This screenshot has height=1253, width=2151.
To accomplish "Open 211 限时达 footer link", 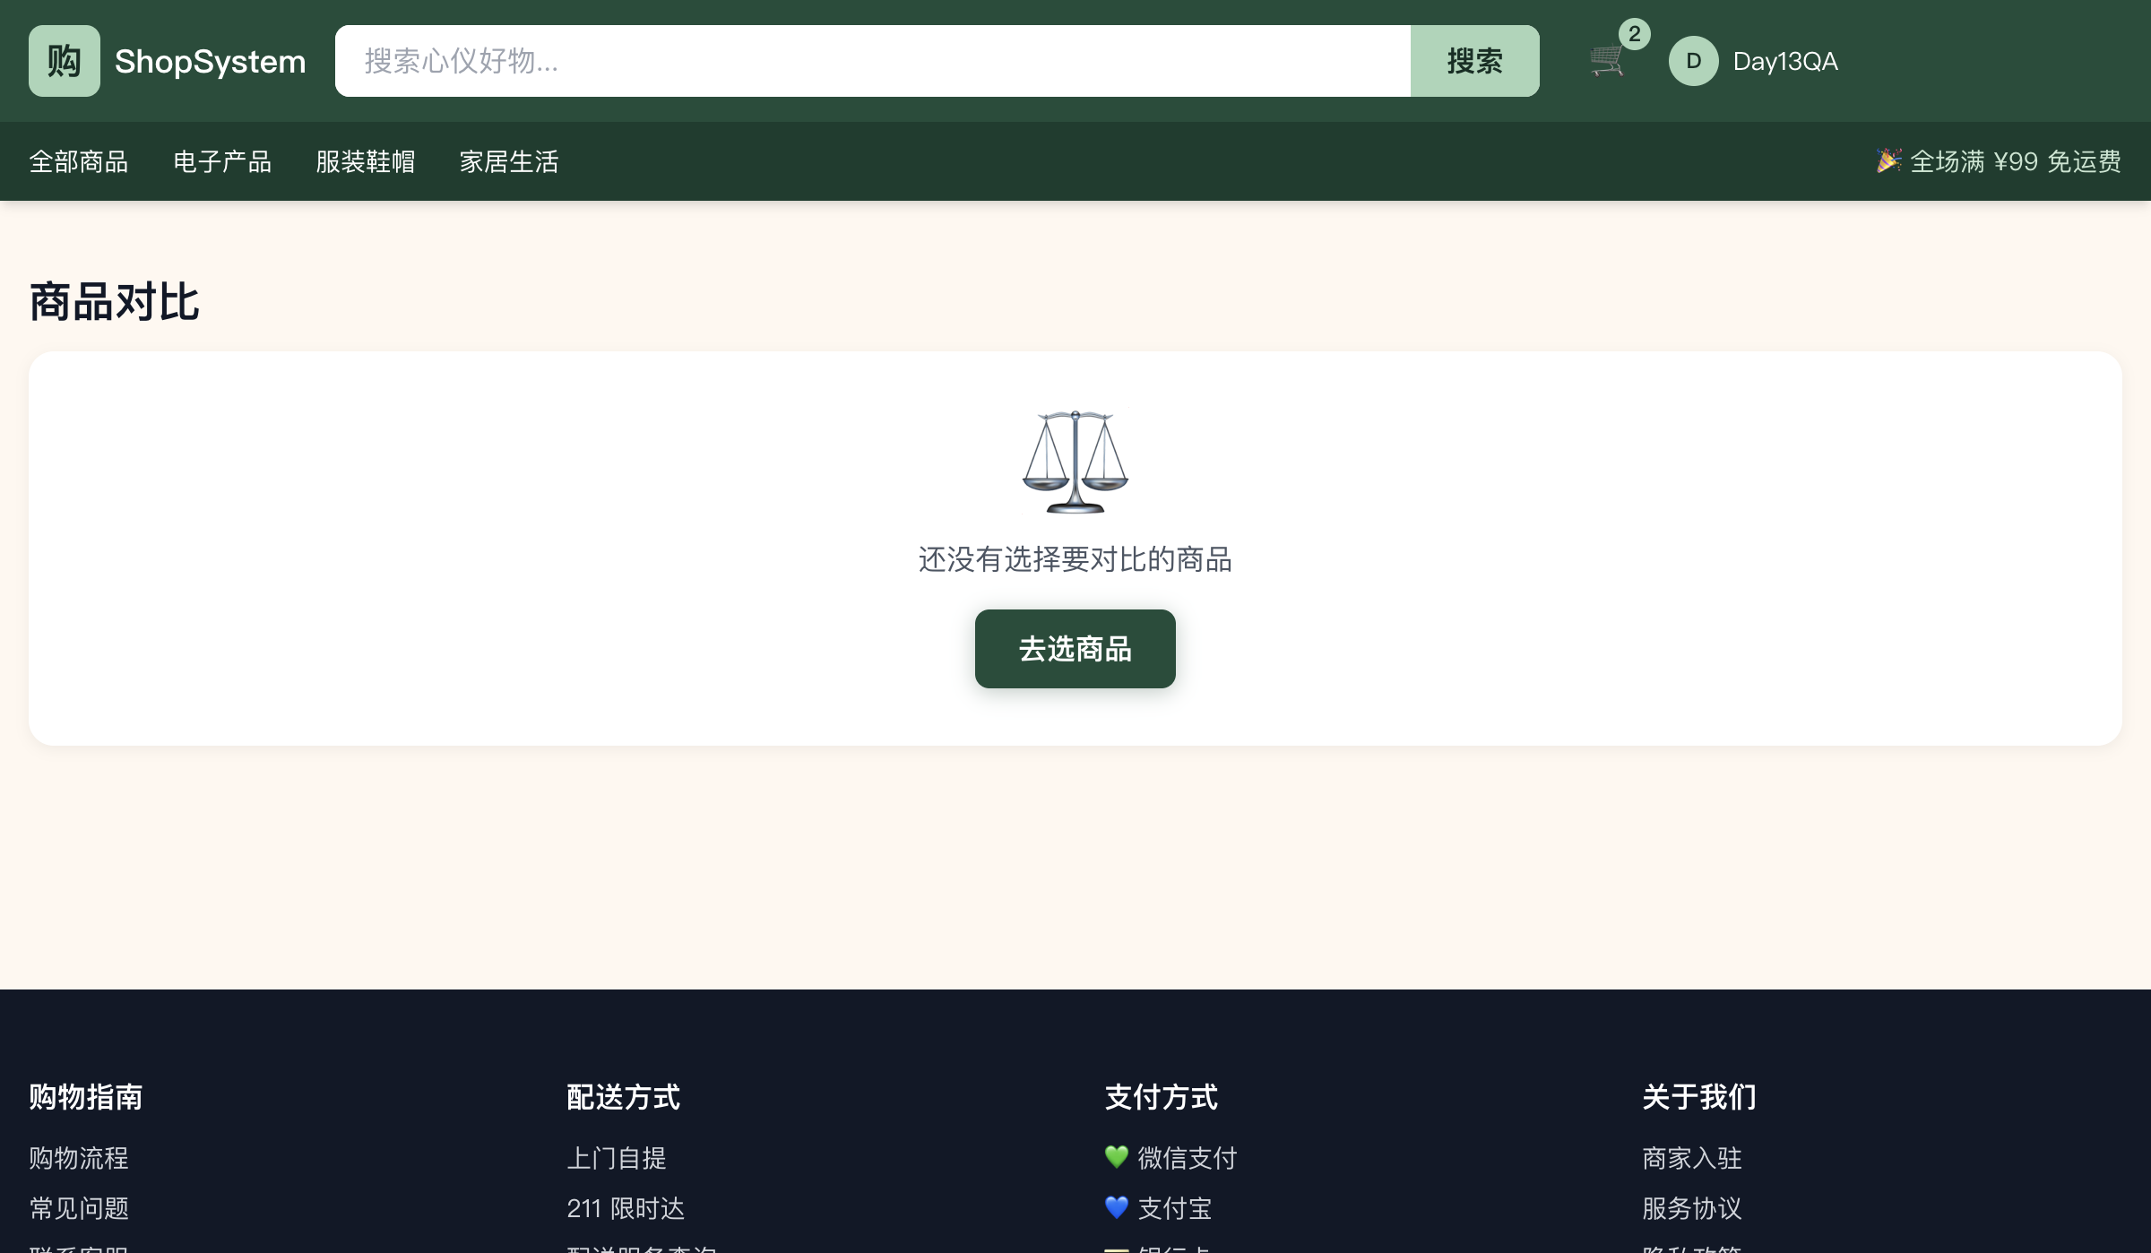I will click(626, 1208).
